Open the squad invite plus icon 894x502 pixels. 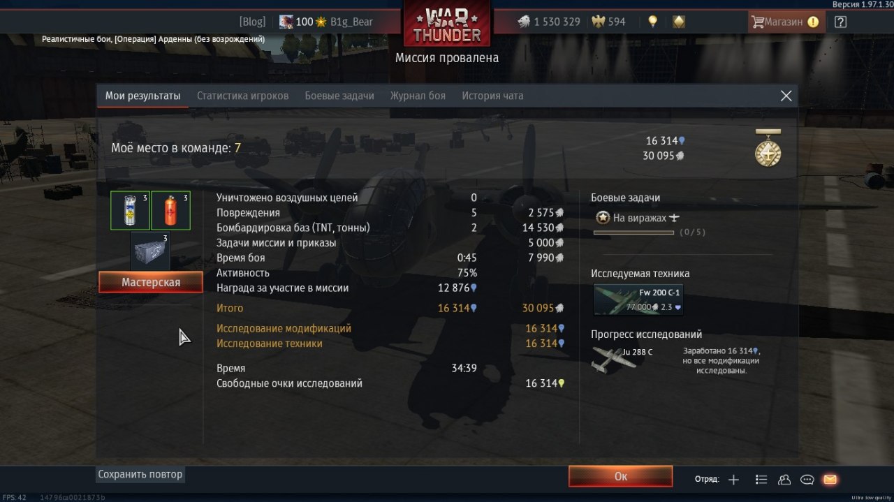(733, 480)
